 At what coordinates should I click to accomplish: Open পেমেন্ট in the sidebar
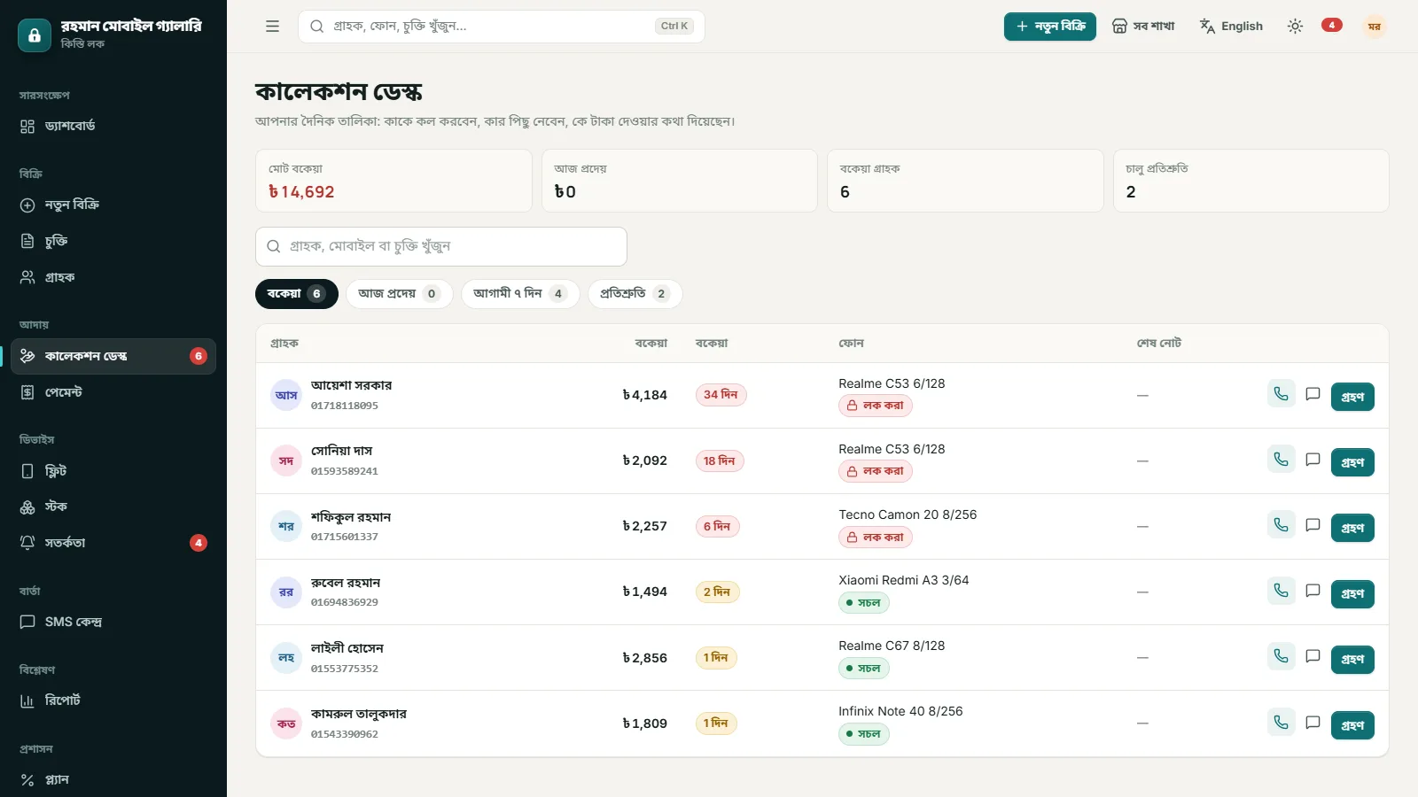pos(113,392)
